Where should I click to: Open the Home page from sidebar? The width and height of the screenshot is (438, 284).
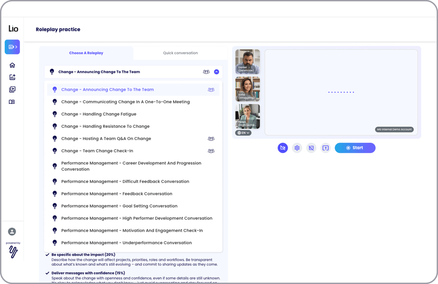[x=12, y=65]
